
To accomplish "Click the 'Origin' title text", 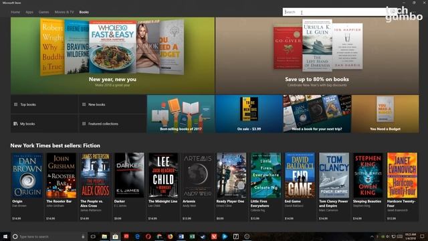I will [x=17, y=202].
